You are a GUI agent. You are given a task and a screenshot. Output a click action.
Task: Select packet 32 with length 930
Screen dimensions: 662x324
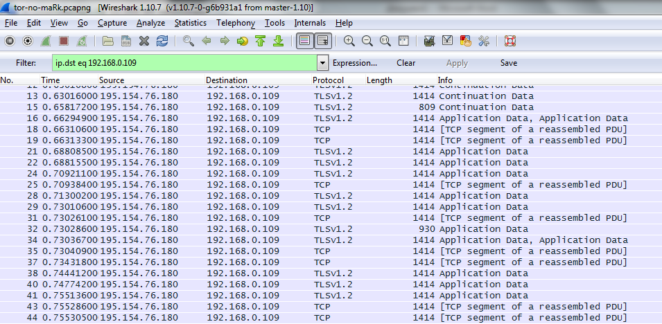click(x=331, y=229)
